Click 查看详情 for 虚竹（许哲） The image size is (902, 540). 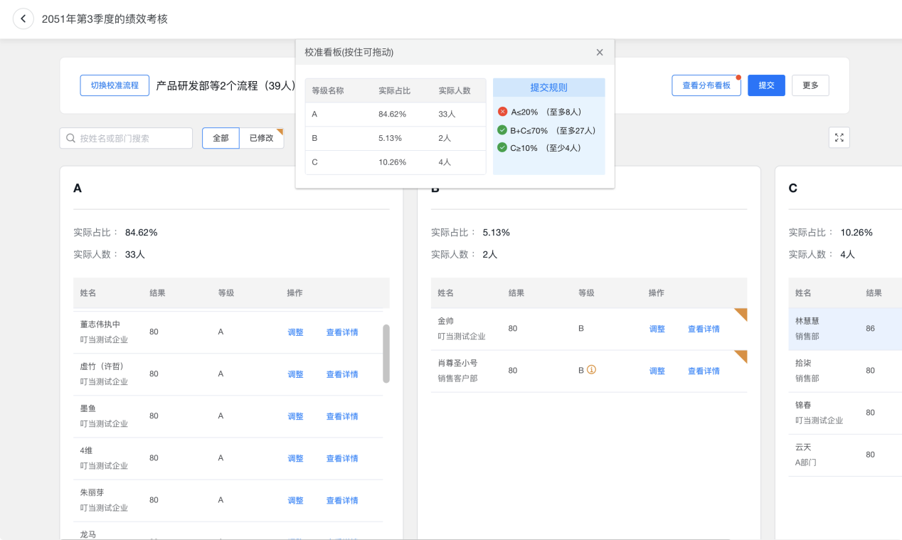[342, 374]
